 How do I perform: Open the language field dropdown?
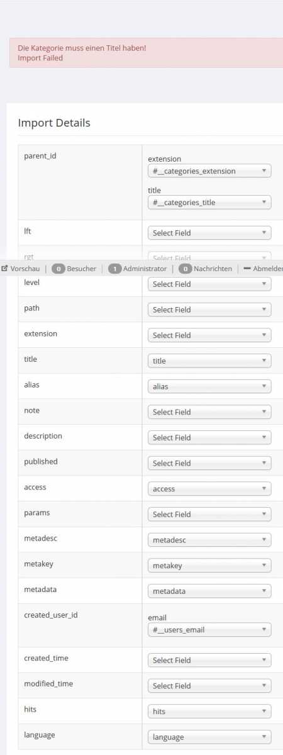[209, 737]
